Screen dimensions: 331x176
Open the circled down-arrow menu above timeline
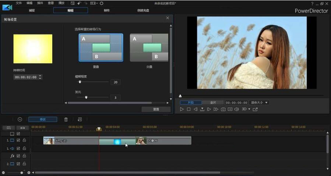20,119
